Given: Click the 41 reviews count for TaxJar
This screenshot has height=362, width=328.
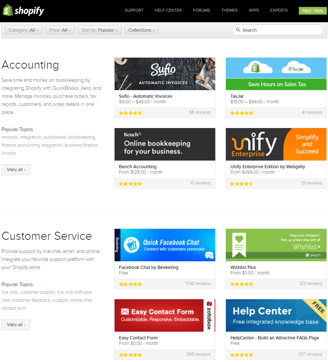Looking at the screenshot, I should [x=312, y=112].
